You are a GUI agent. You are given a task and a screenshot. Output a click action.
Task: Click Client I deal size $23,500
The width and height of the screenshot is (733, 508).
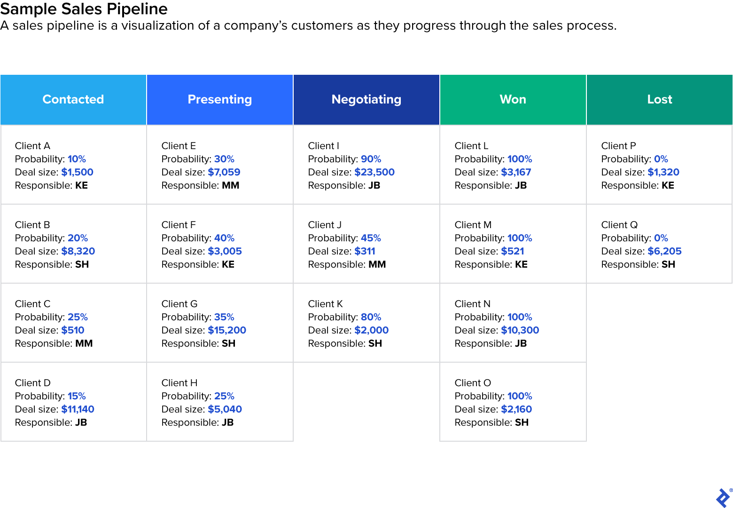[374, 172]
